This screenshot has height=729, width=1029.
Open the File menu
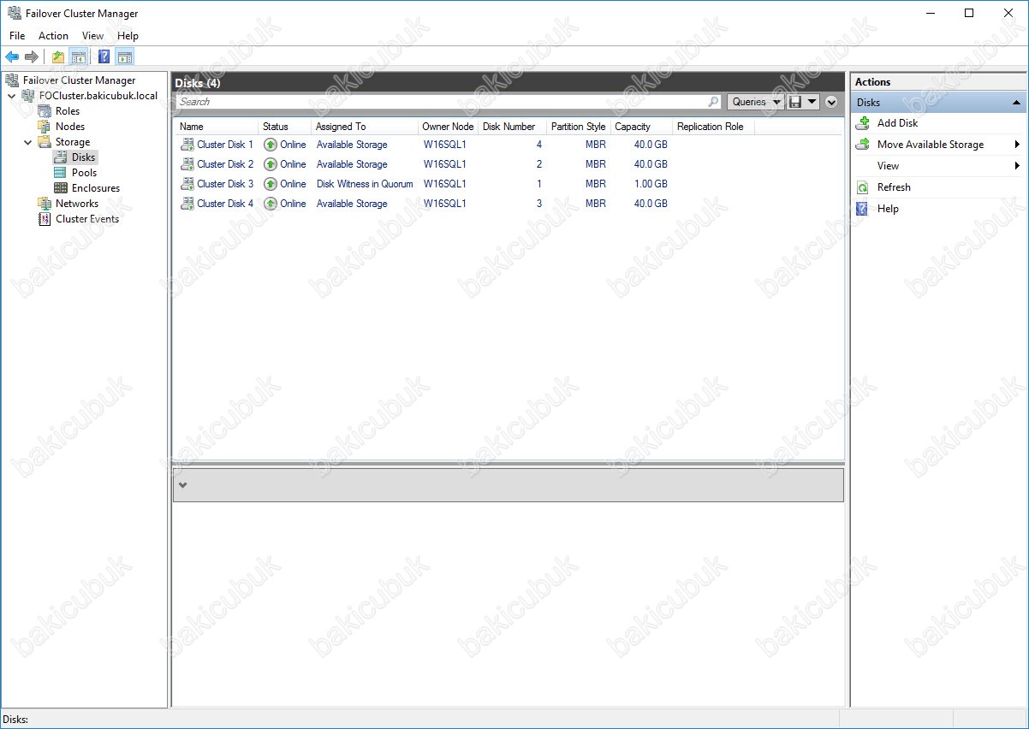(17, 36)
